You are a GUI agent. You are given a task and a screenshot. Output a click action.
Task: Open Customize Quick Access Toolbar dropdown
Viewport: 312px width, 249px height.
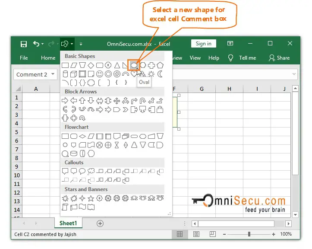(81, 44)
